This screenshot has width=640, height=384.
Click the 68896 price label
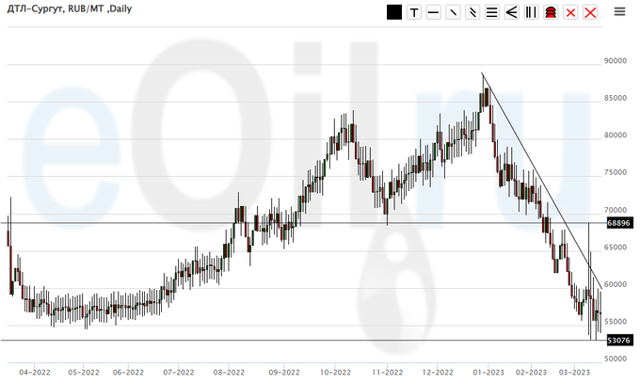coord(617,223)
